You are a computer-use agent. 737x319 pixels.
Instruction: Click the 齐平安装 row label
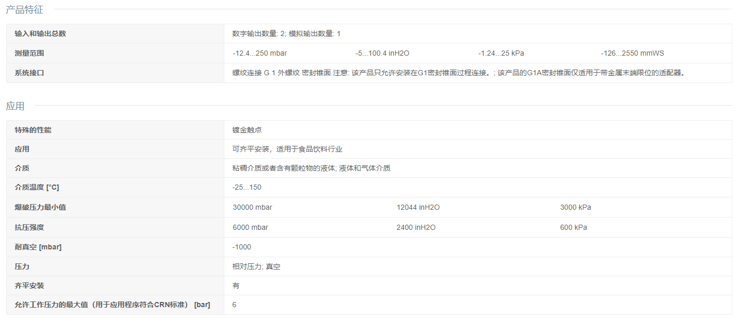pos(29,286)
